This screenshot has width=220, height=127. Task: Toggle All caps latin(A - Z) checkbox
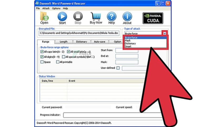point(42,52)
